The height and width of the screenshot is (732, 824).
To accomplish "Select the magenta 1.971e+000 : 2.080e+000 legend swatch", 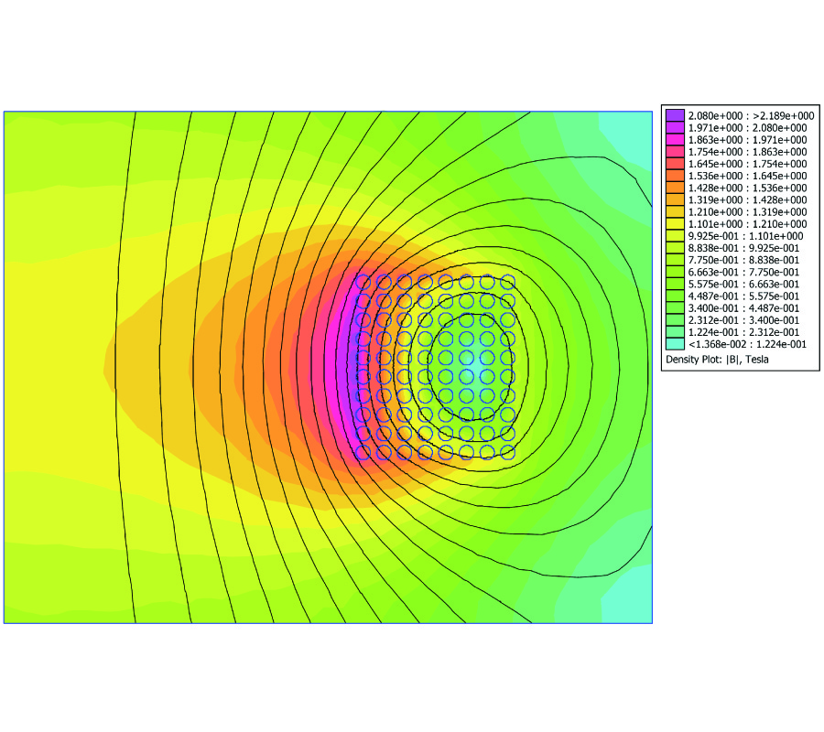I will [x=675, y=128].
